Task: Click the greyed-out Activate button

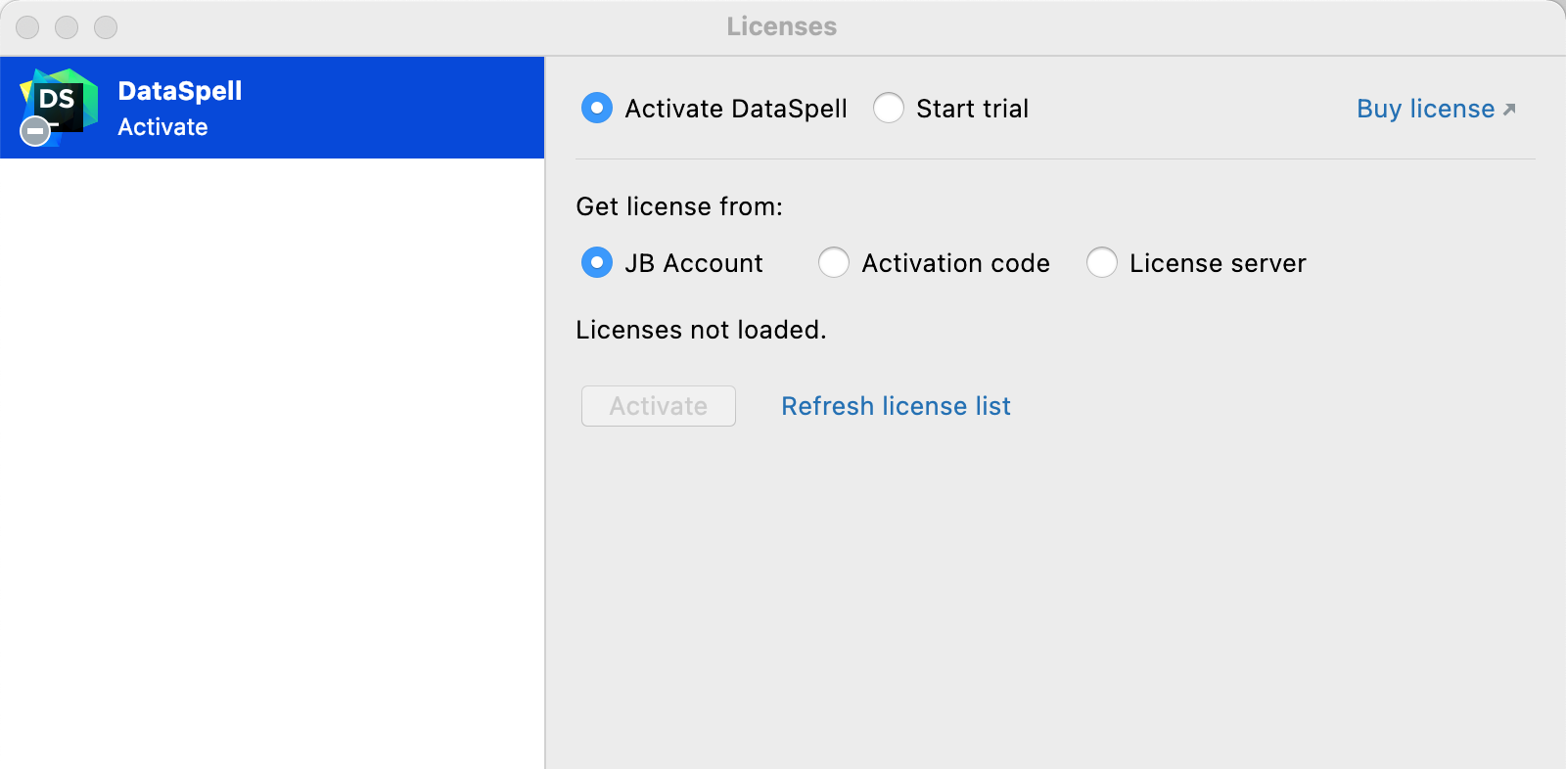Action: coord(659,406)
